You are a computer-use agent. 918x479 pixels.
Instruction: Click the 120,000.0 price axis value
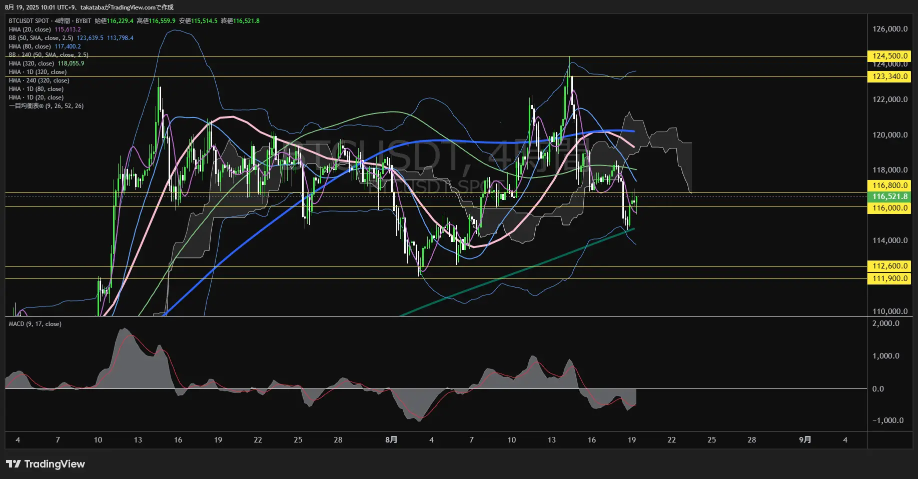(x=890, y=135)
